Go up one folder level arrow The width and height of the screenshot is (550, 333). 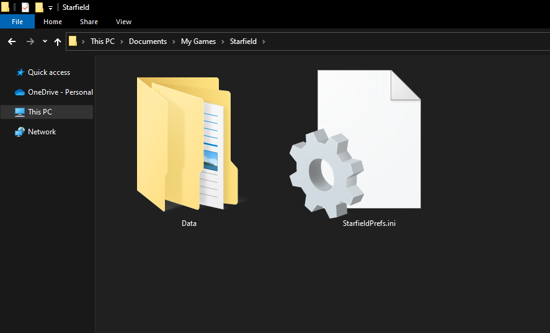58,42
